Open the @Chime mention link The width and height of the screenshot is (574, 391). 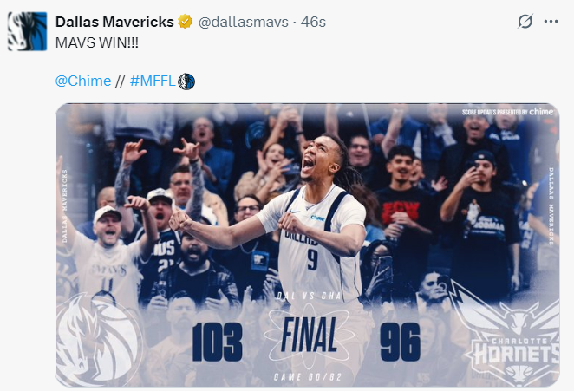(83, 81)
